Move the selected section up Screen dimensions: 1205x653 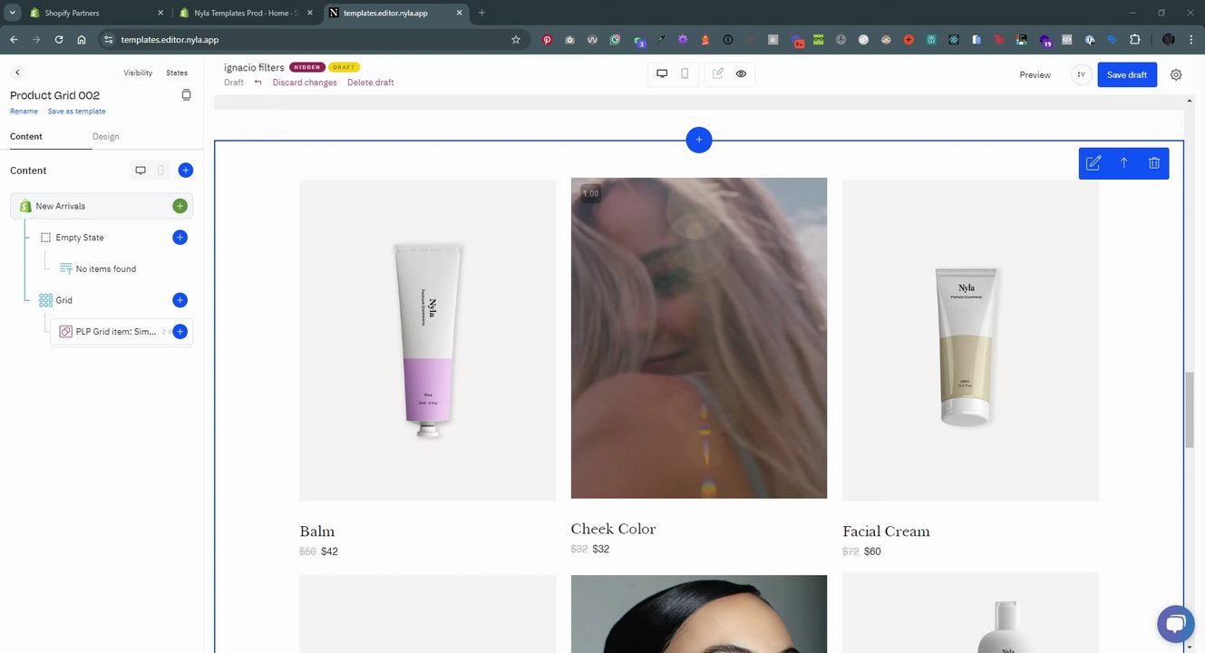coord(1124,163)
